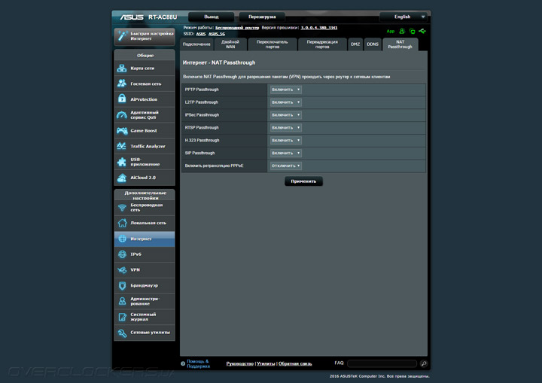Click the FAQ search magnifier icon
542x383 pixels.
coord(424,363)
